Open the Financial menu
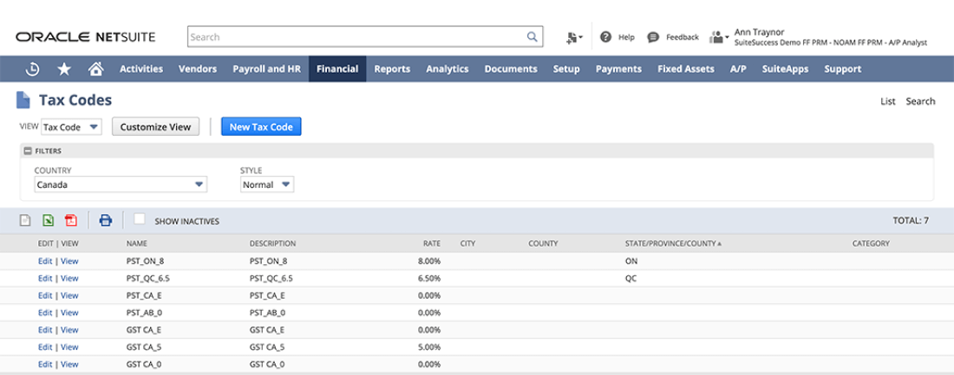 click(x=337, y=69)
